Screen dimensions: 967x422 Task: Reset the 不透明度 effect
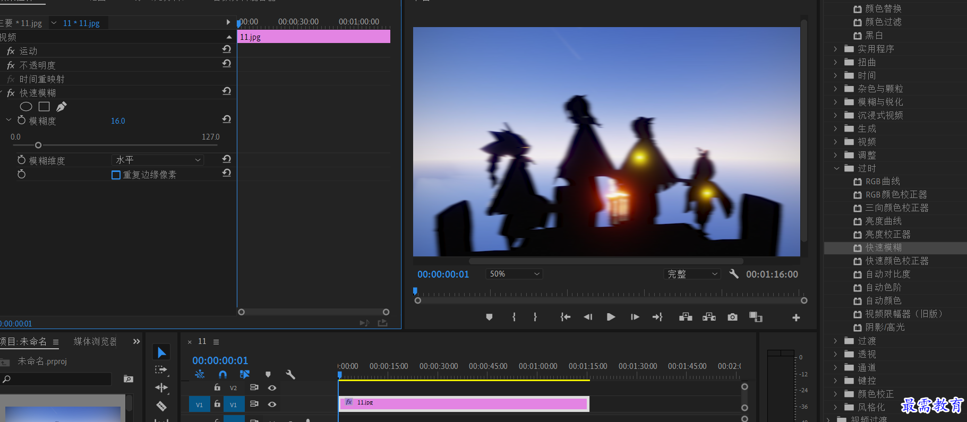227,63
